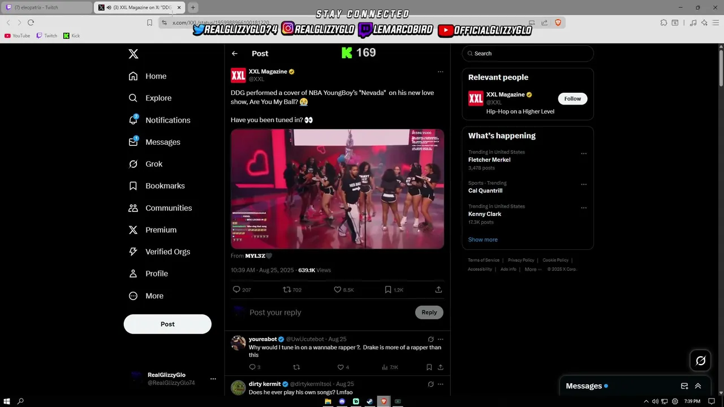Open XXL Magazine post options menu
Image resolution: width=724 pixels, height=407 pixels.
click(440, 72)
